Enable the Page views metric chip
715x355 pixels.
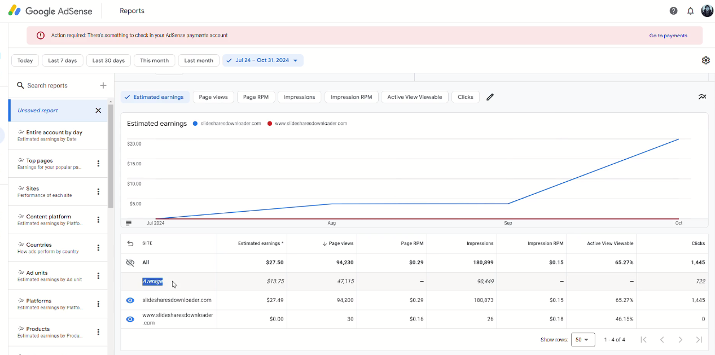click(x=213, y=97)
